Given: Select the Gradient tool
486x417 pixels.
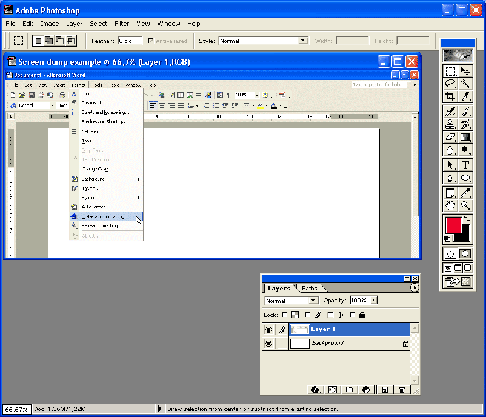Looking at the screenshot, I should click(x=465, y=137).
